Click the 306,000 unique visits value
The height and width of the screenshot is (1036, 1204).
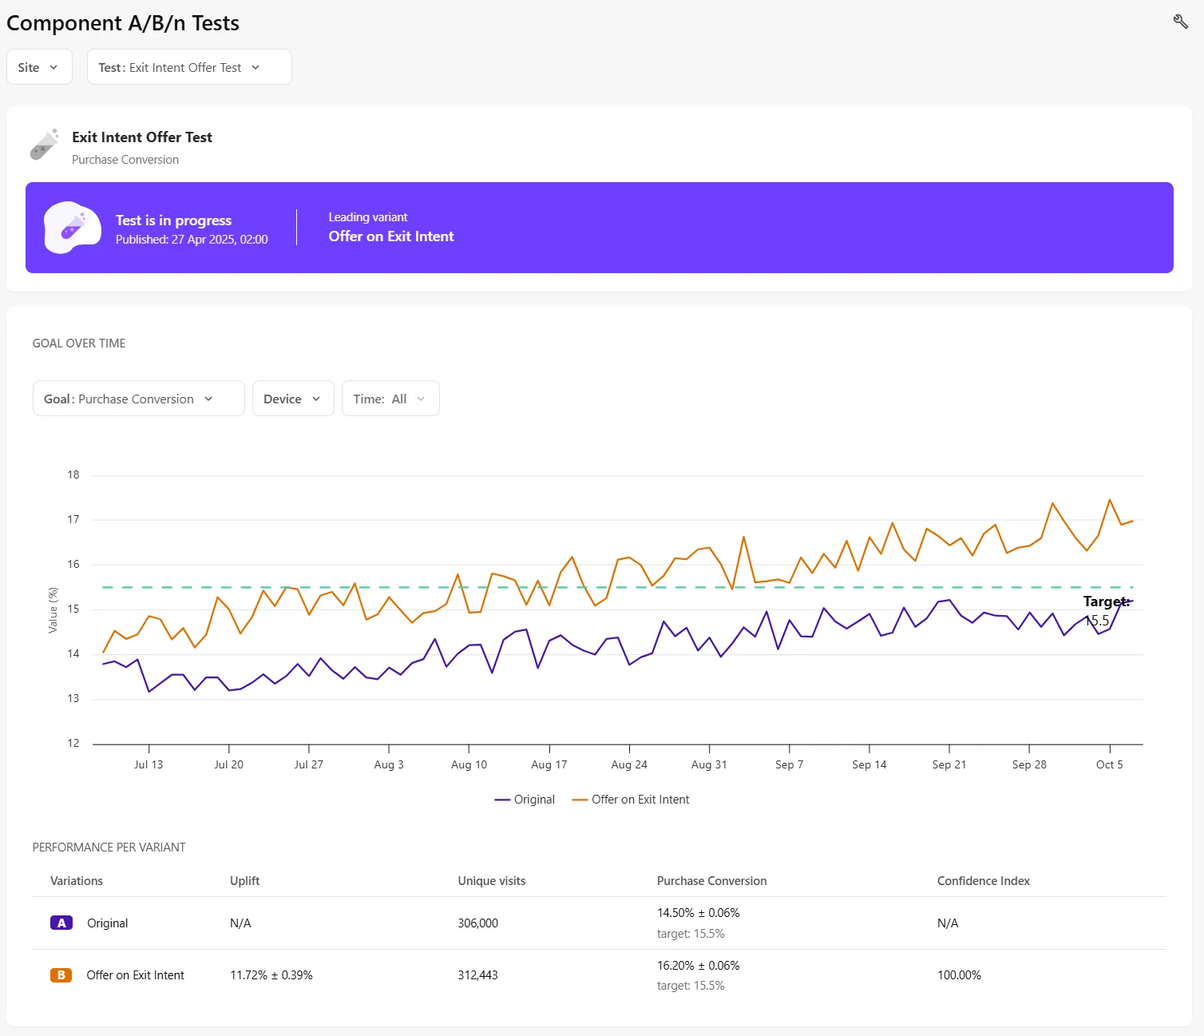point(477,923)
